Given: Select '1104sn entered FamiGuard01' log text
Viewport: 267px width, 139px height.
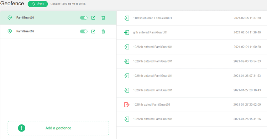Looking at the screenshot, I should tap(152, 18).
